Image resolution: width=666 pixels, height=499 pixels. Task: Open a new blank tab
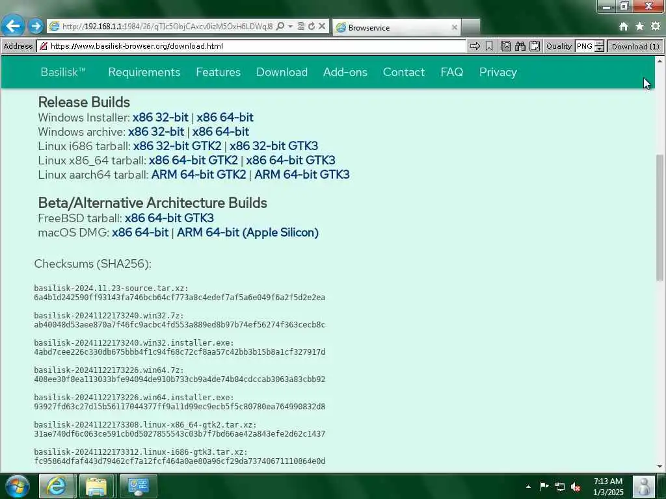[x=471, y=27]
